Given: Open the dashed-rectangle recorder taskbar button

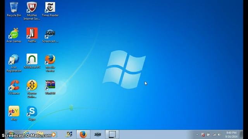Looking at the screenshot, I should tap(112, 134).
